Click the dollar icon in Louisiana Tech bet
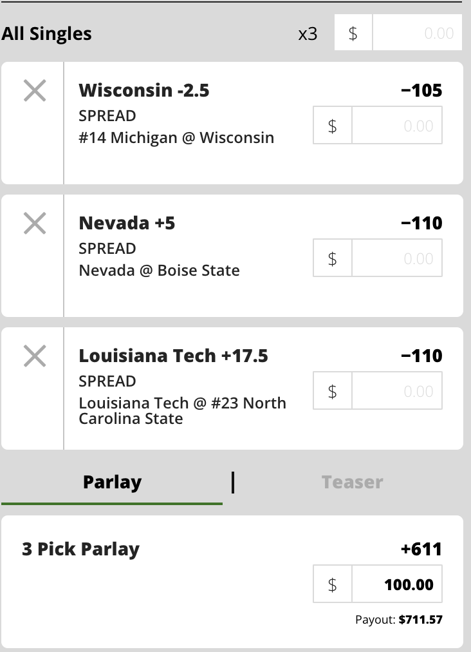Screen dimensions: 471x652 click(x=333, y=391)
